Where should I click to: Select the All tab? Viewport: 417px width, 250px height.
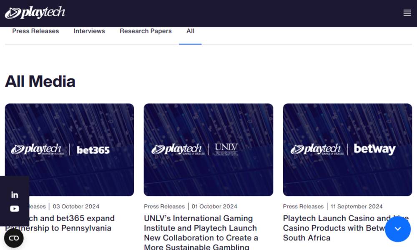pos(190,31)
